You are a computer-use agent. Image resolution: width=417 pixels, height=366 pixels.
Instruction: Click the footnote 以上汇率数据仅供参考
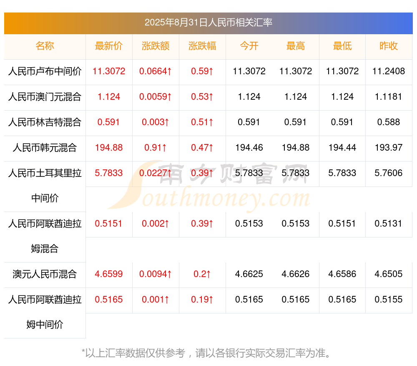135,353
